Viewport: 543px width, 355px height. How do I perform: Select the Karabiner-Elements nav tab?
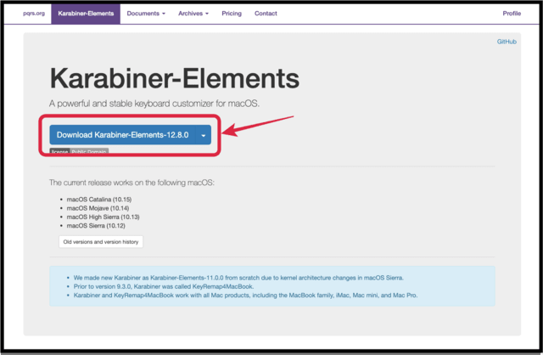86,14
